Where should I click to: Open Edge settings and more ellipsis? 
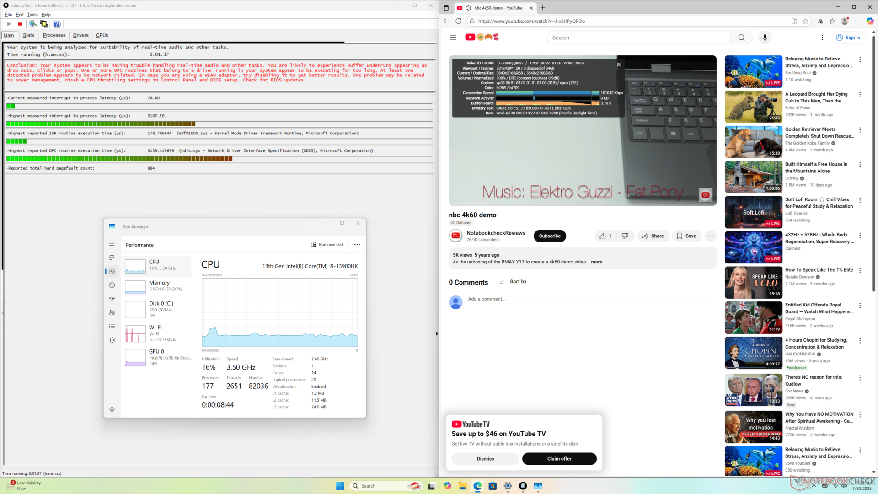[857, 21]
